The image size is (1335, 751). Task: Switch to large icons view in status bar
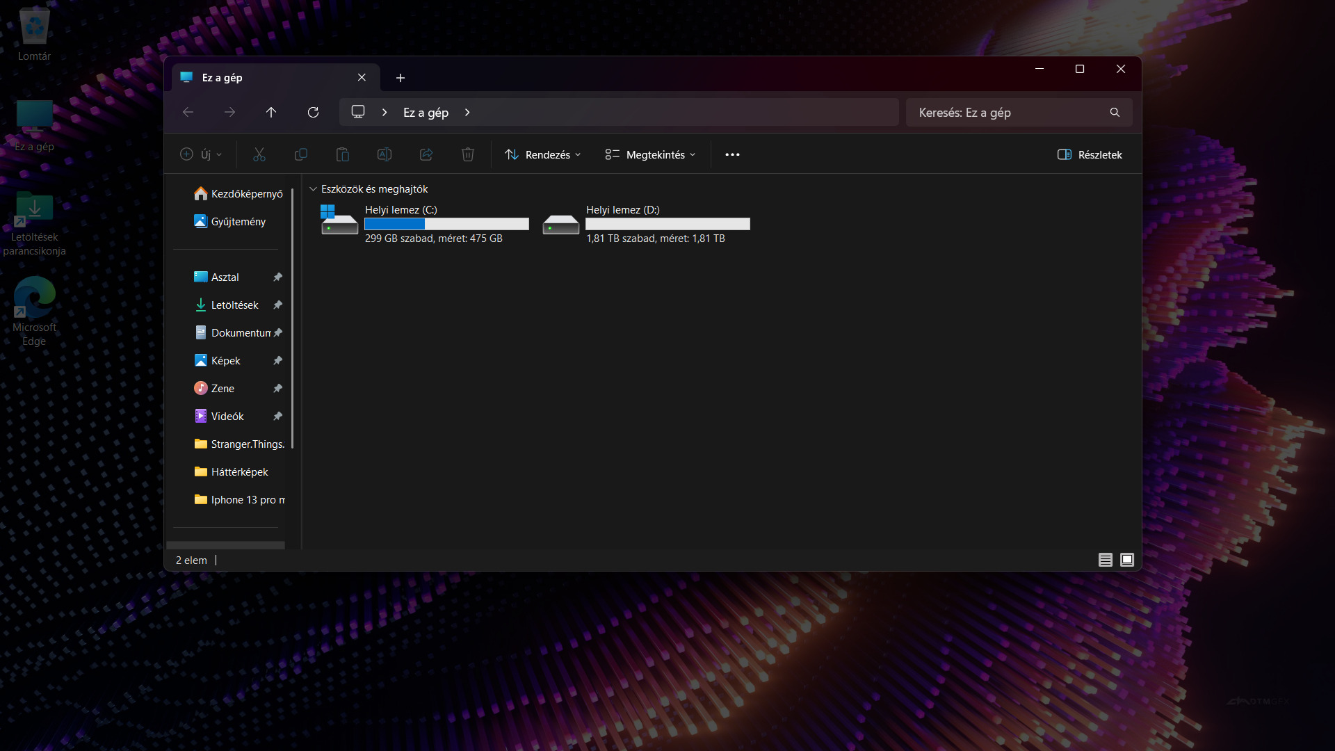1127,560
